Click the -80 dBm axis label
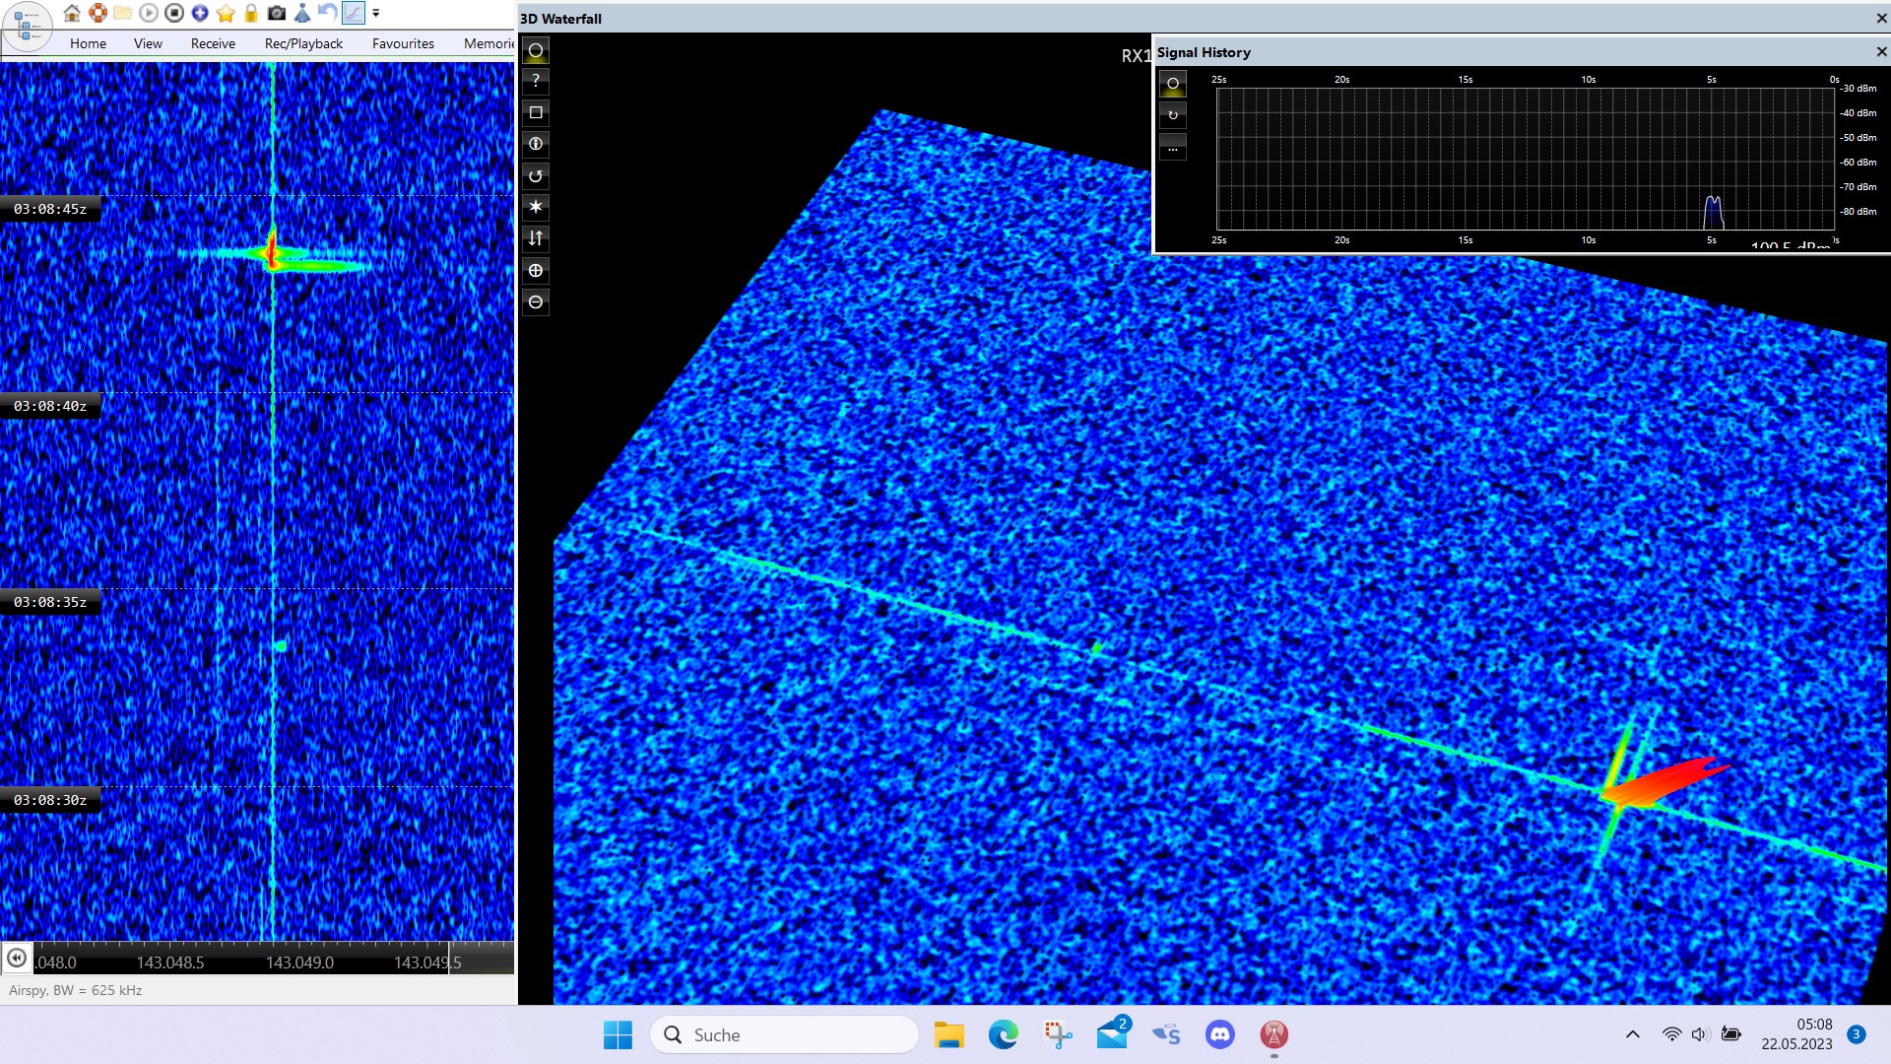1891x1064 pixels. click(x=1858, y=212)
